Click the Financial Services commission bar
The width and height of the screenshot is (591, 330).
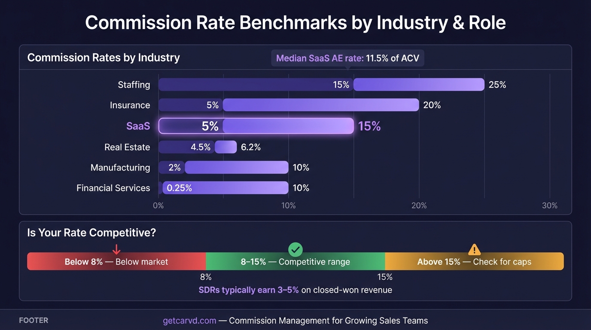pyautogui.click(x=223, y=188)
